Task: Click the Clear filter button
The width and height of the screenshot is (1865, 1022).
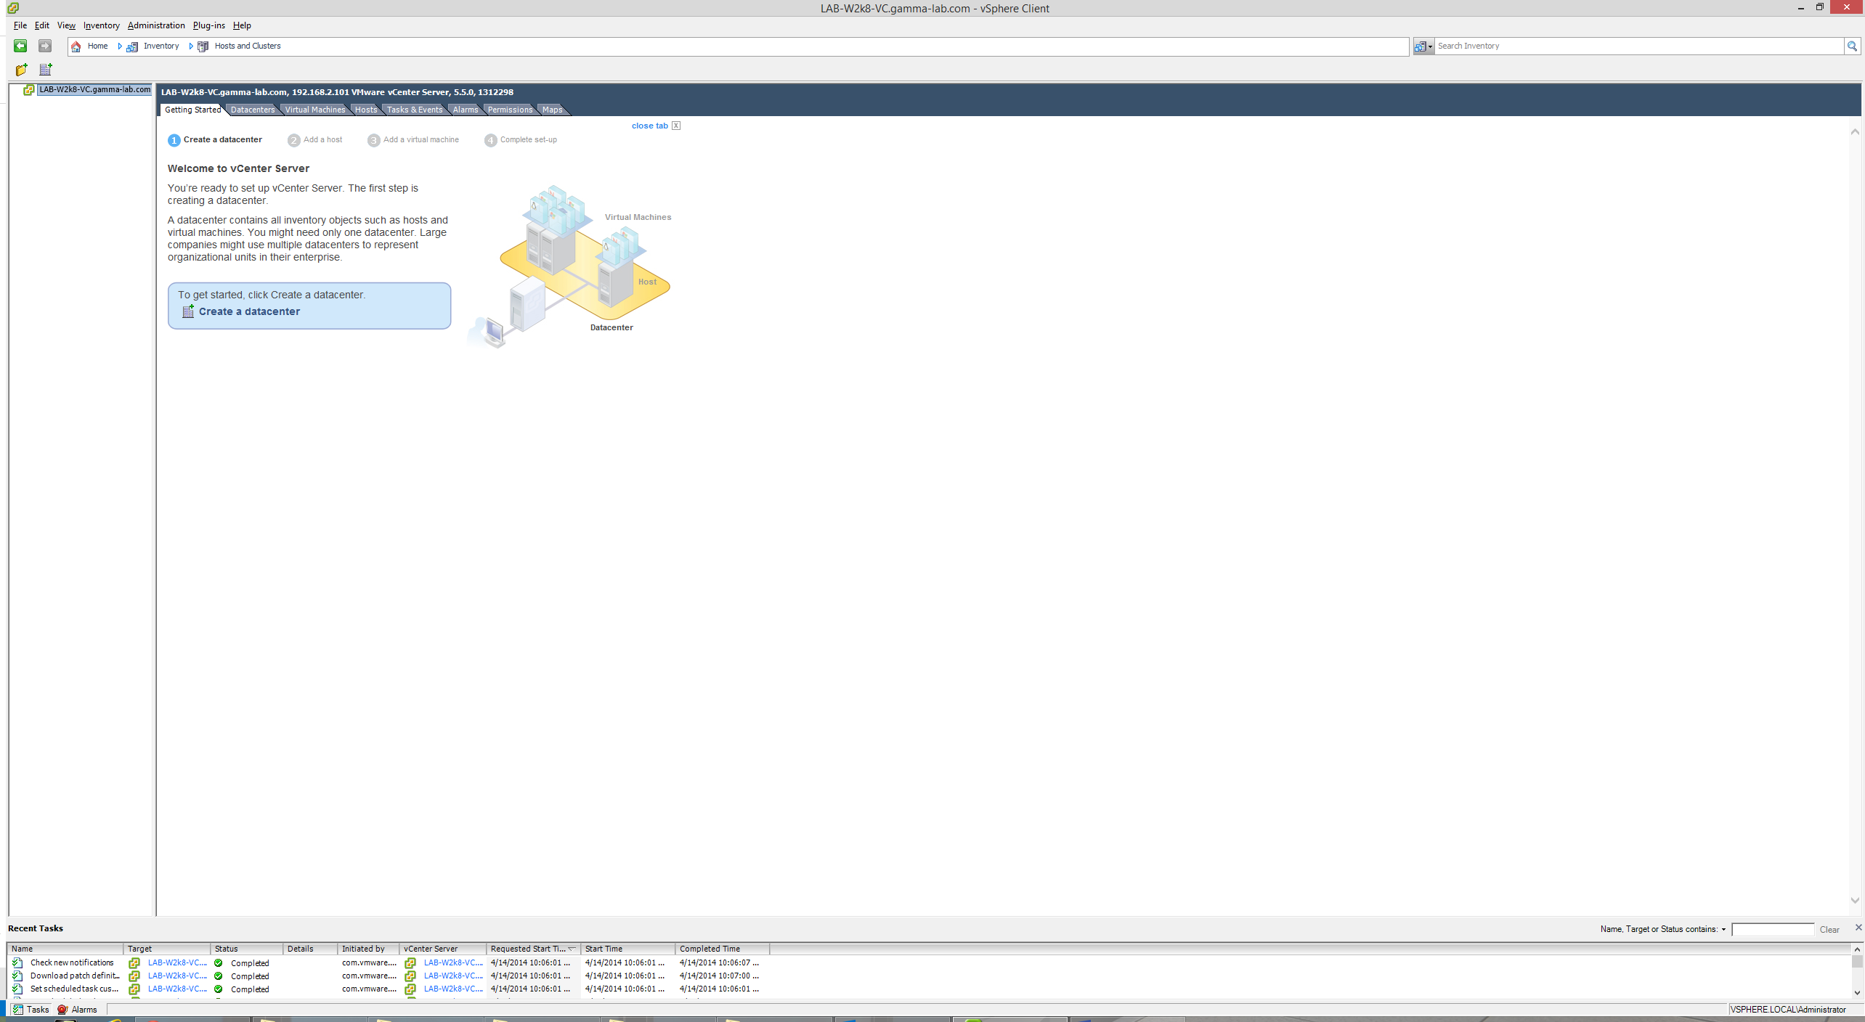Action: (x=1829, y=930)
